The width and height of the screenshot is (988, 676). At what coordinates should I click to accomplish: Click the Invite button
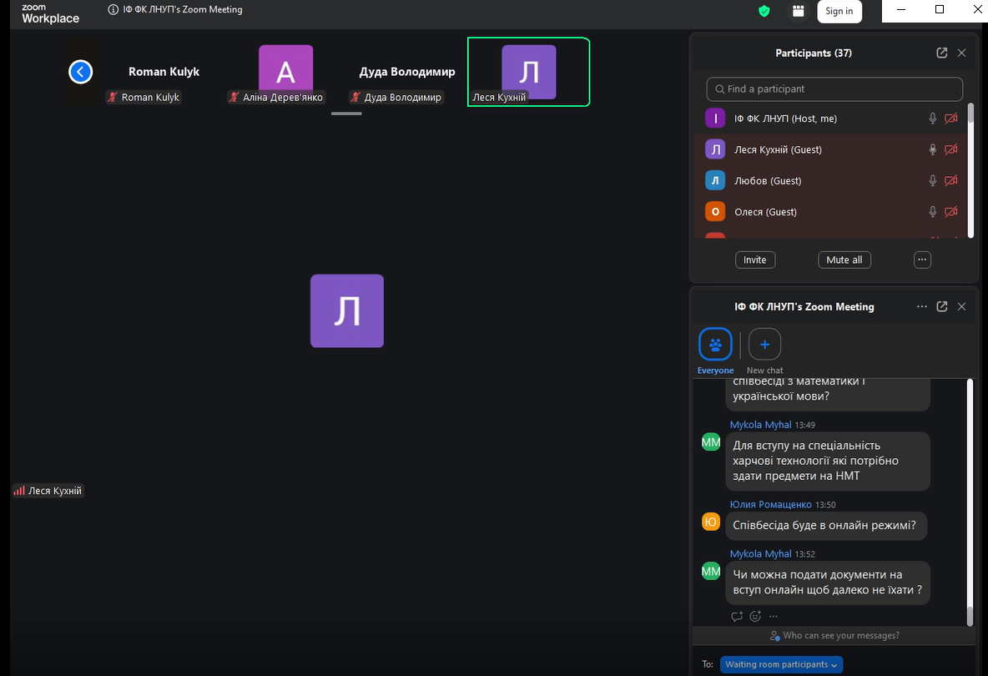click(x=754, y=260)
